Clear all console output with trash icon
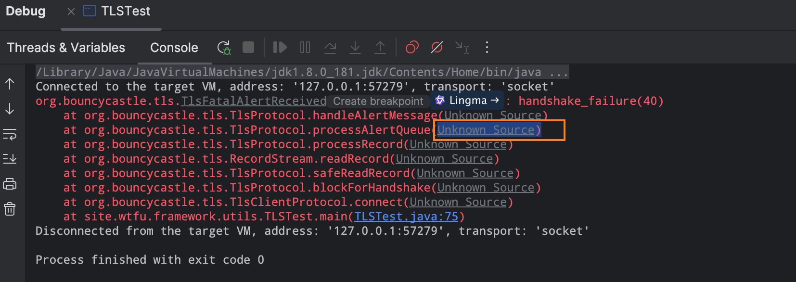 [x=10, y=209]
